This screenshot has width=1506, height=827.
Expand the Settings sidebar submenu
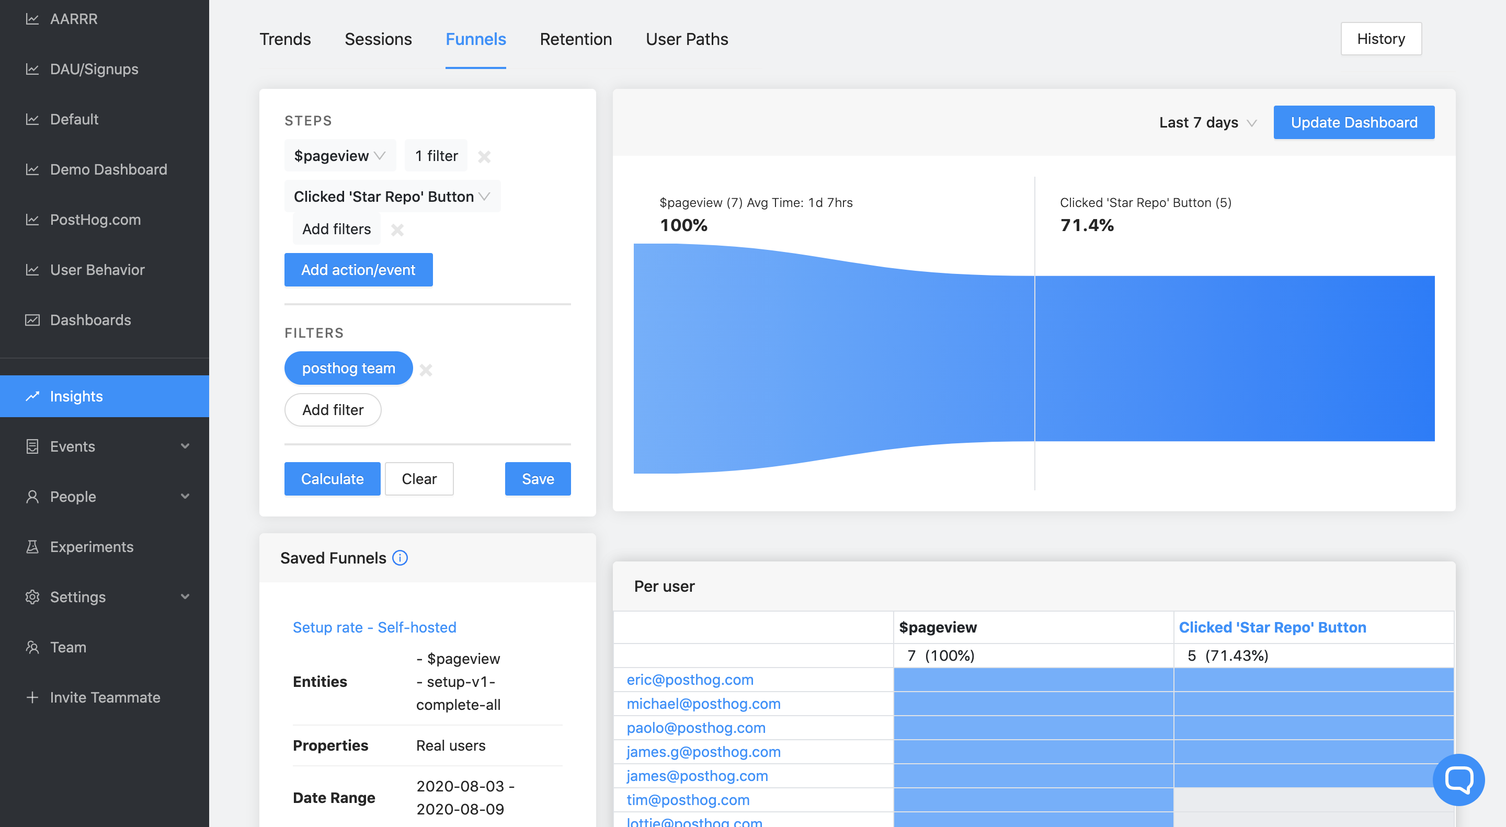click(x=185, y=596)
